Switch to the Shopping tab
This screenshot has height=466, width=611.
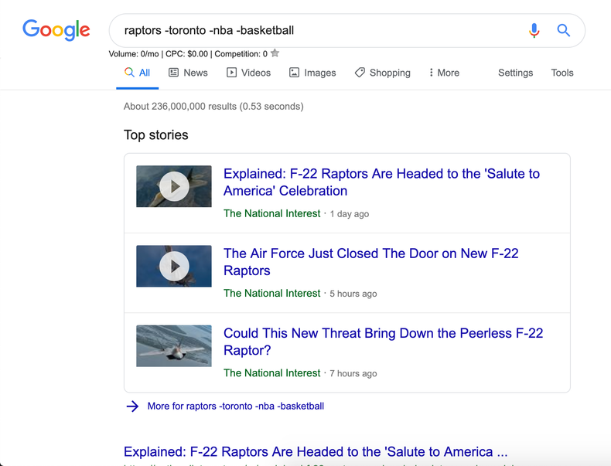(x=382, y=73)
